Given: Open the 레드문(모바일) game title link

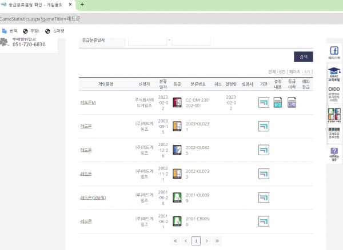Looking at the screenshot, I should click(93, 198).
